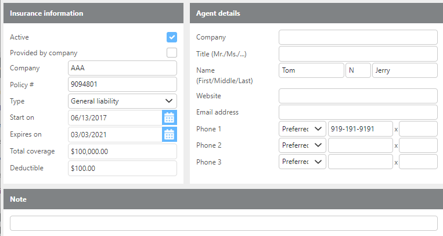443x236 pixels.
Task: Open Phone 2 type dropdown
Action: pos(302,145)
